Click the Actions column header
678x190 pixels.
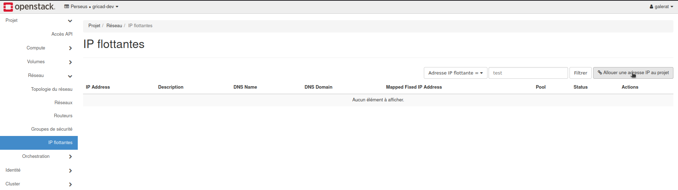[x=630, y=87]
